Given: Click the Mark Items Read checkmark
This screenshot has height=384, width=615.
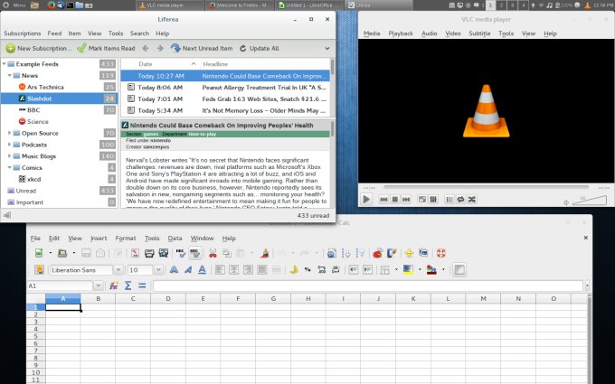Looking at the screenshot, I should 81,48.
